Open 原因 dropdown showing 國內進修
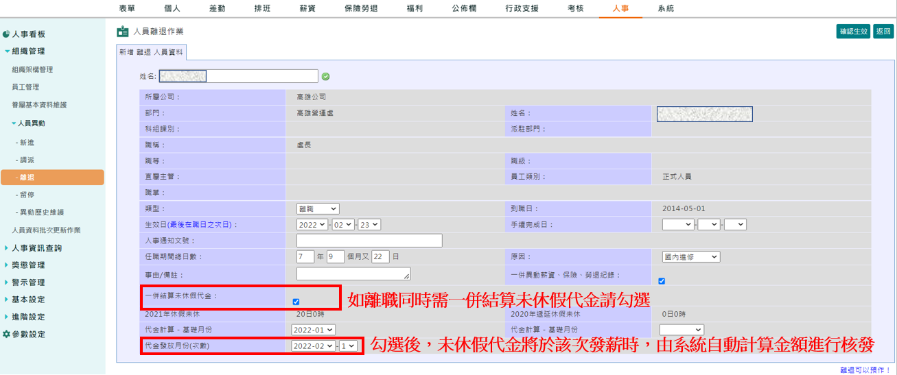This screenshot has width=897, height=375. click(x=691, y=256)
